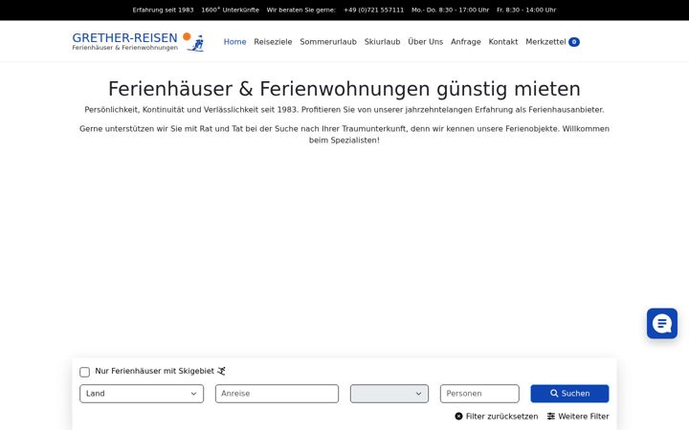
Task: Open the Reiseziele menu
Action: click(273, 42)
